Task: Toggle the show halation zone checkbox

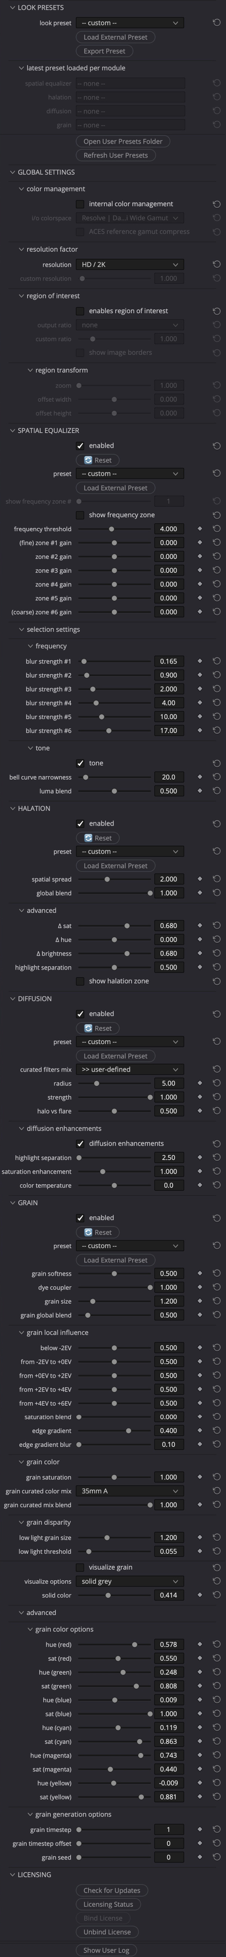Action: (x=80, y=982)
